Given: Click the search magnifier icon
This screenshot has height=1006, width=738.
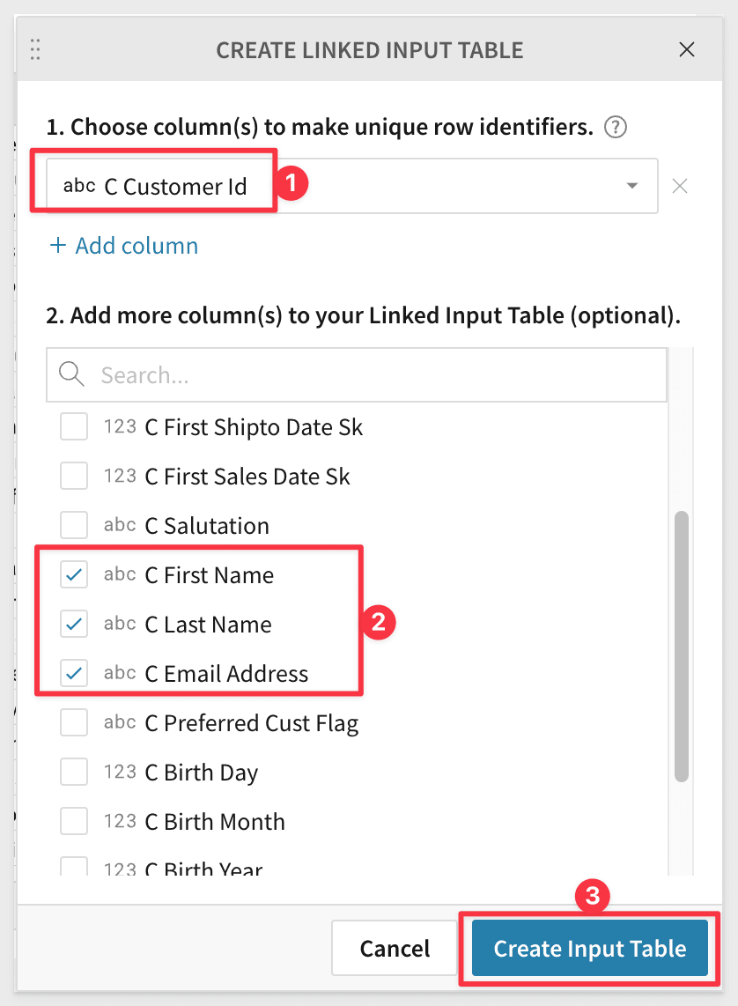Looking at the screenshot, I should pyautogui.click(x=70, y=374).
